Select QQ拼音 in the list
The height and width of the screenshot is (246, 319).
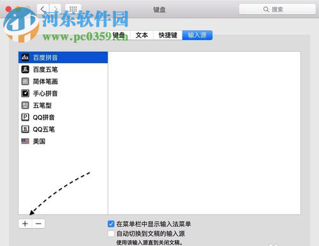click(x=63, y=117)
